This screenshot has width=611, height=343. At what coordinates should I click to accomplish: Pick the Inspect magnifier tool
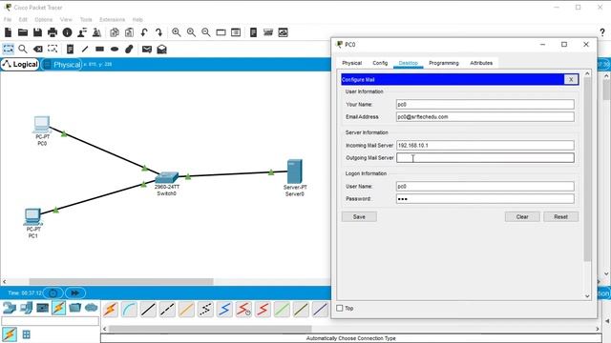23,49
